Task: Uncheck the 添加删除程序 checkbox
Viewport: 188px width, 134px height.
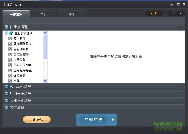Action: [10, 44]
